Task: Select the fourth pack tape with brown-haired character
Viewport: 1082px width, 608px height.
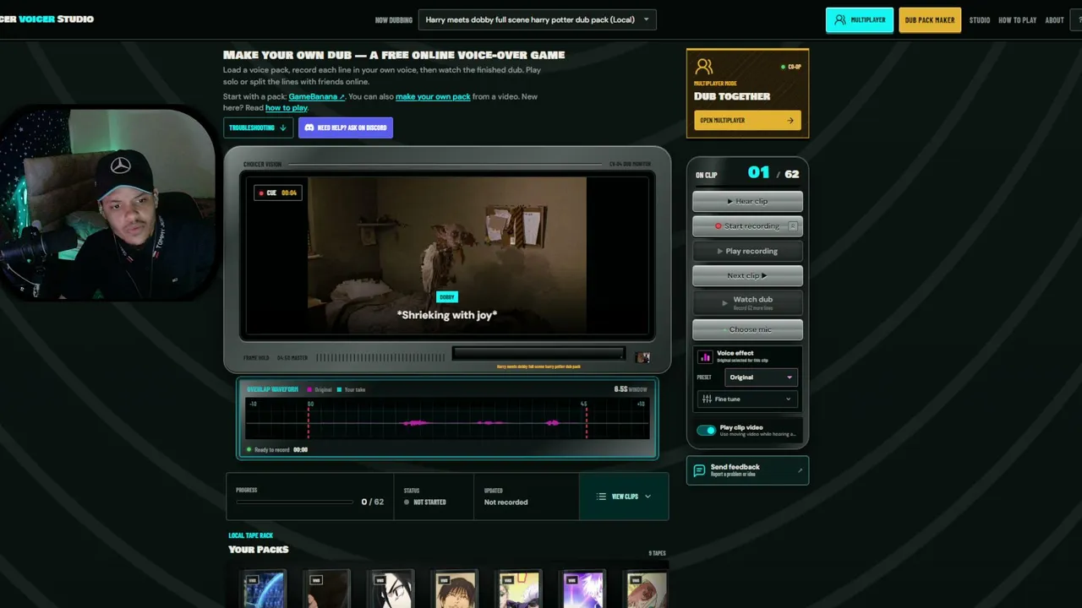Action: point(455,589)
